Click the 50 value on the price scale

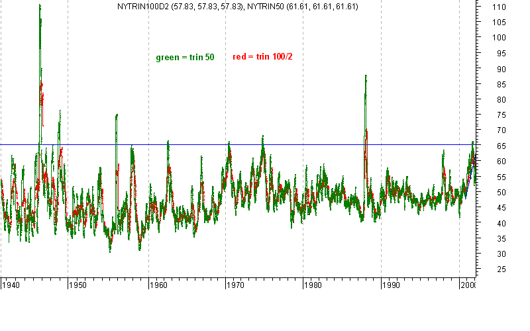[x=502, y=193]
